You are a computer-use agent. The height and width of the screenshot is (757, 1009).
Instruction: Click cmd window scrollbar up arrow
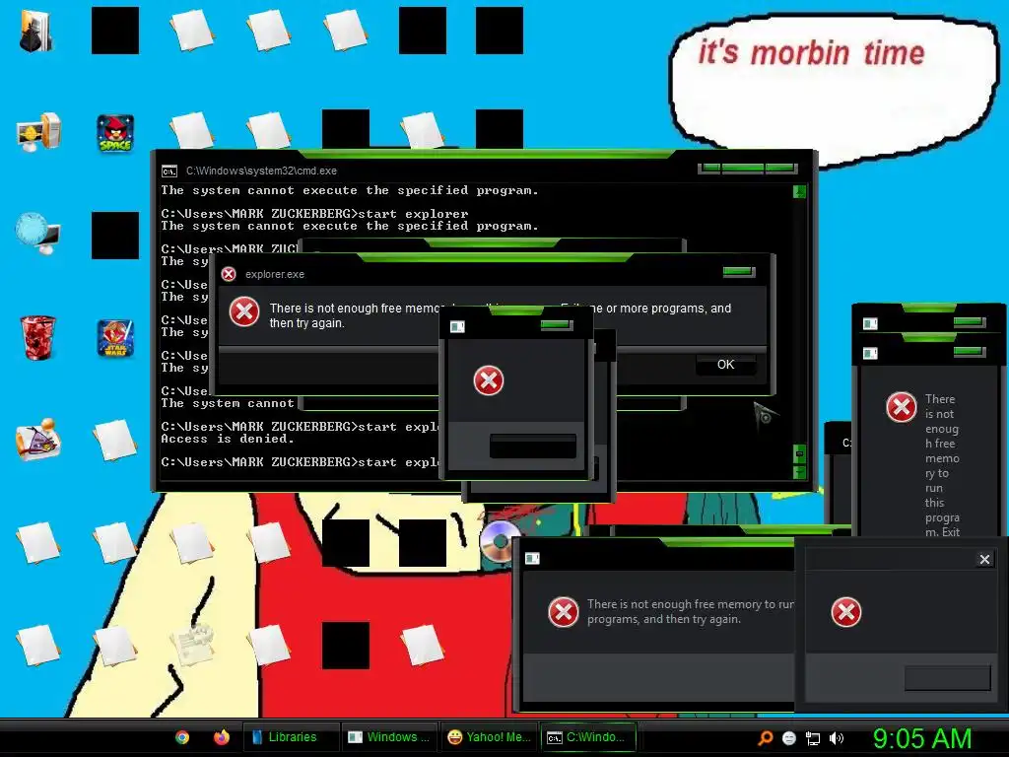[x=799, y=191]
